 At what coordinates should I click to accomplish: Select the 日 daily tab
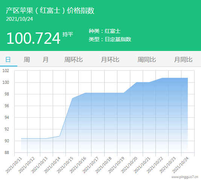pyautogui.click(x=8, y=60)
